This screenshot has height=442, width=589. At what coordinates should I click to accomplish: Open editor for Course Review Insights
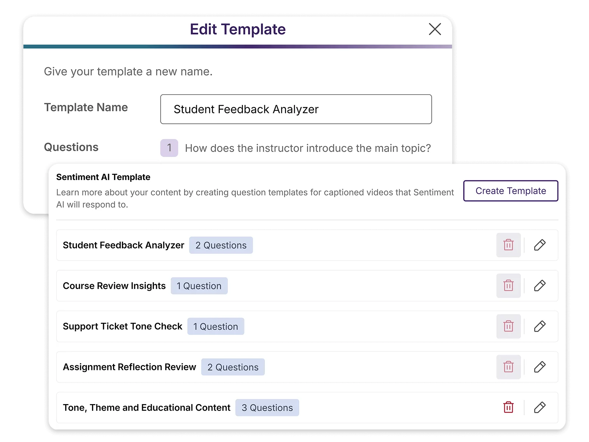pyautogui.click(x=540, y=286)
